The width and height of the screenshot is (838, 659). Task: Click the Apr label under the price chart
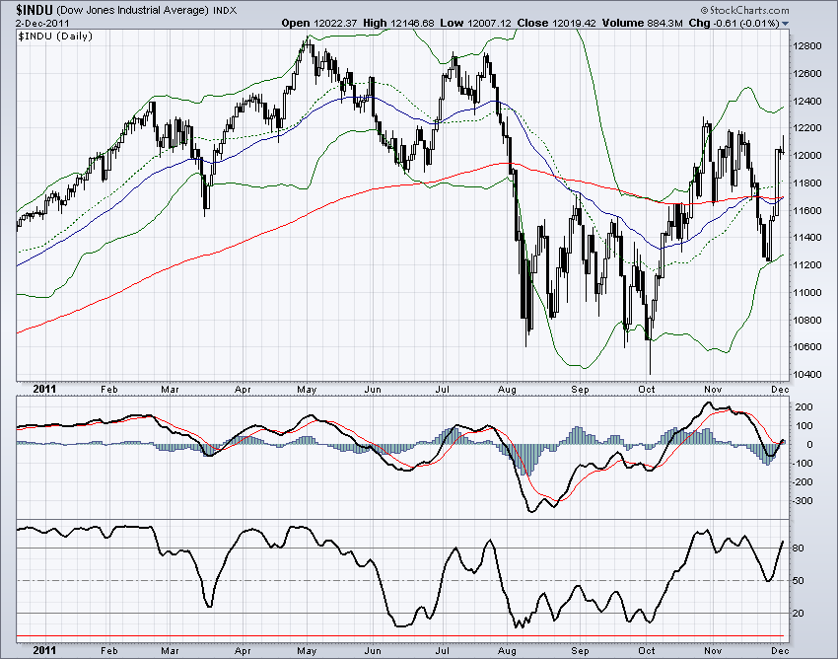pyautogui.click(x=243, y=390)
